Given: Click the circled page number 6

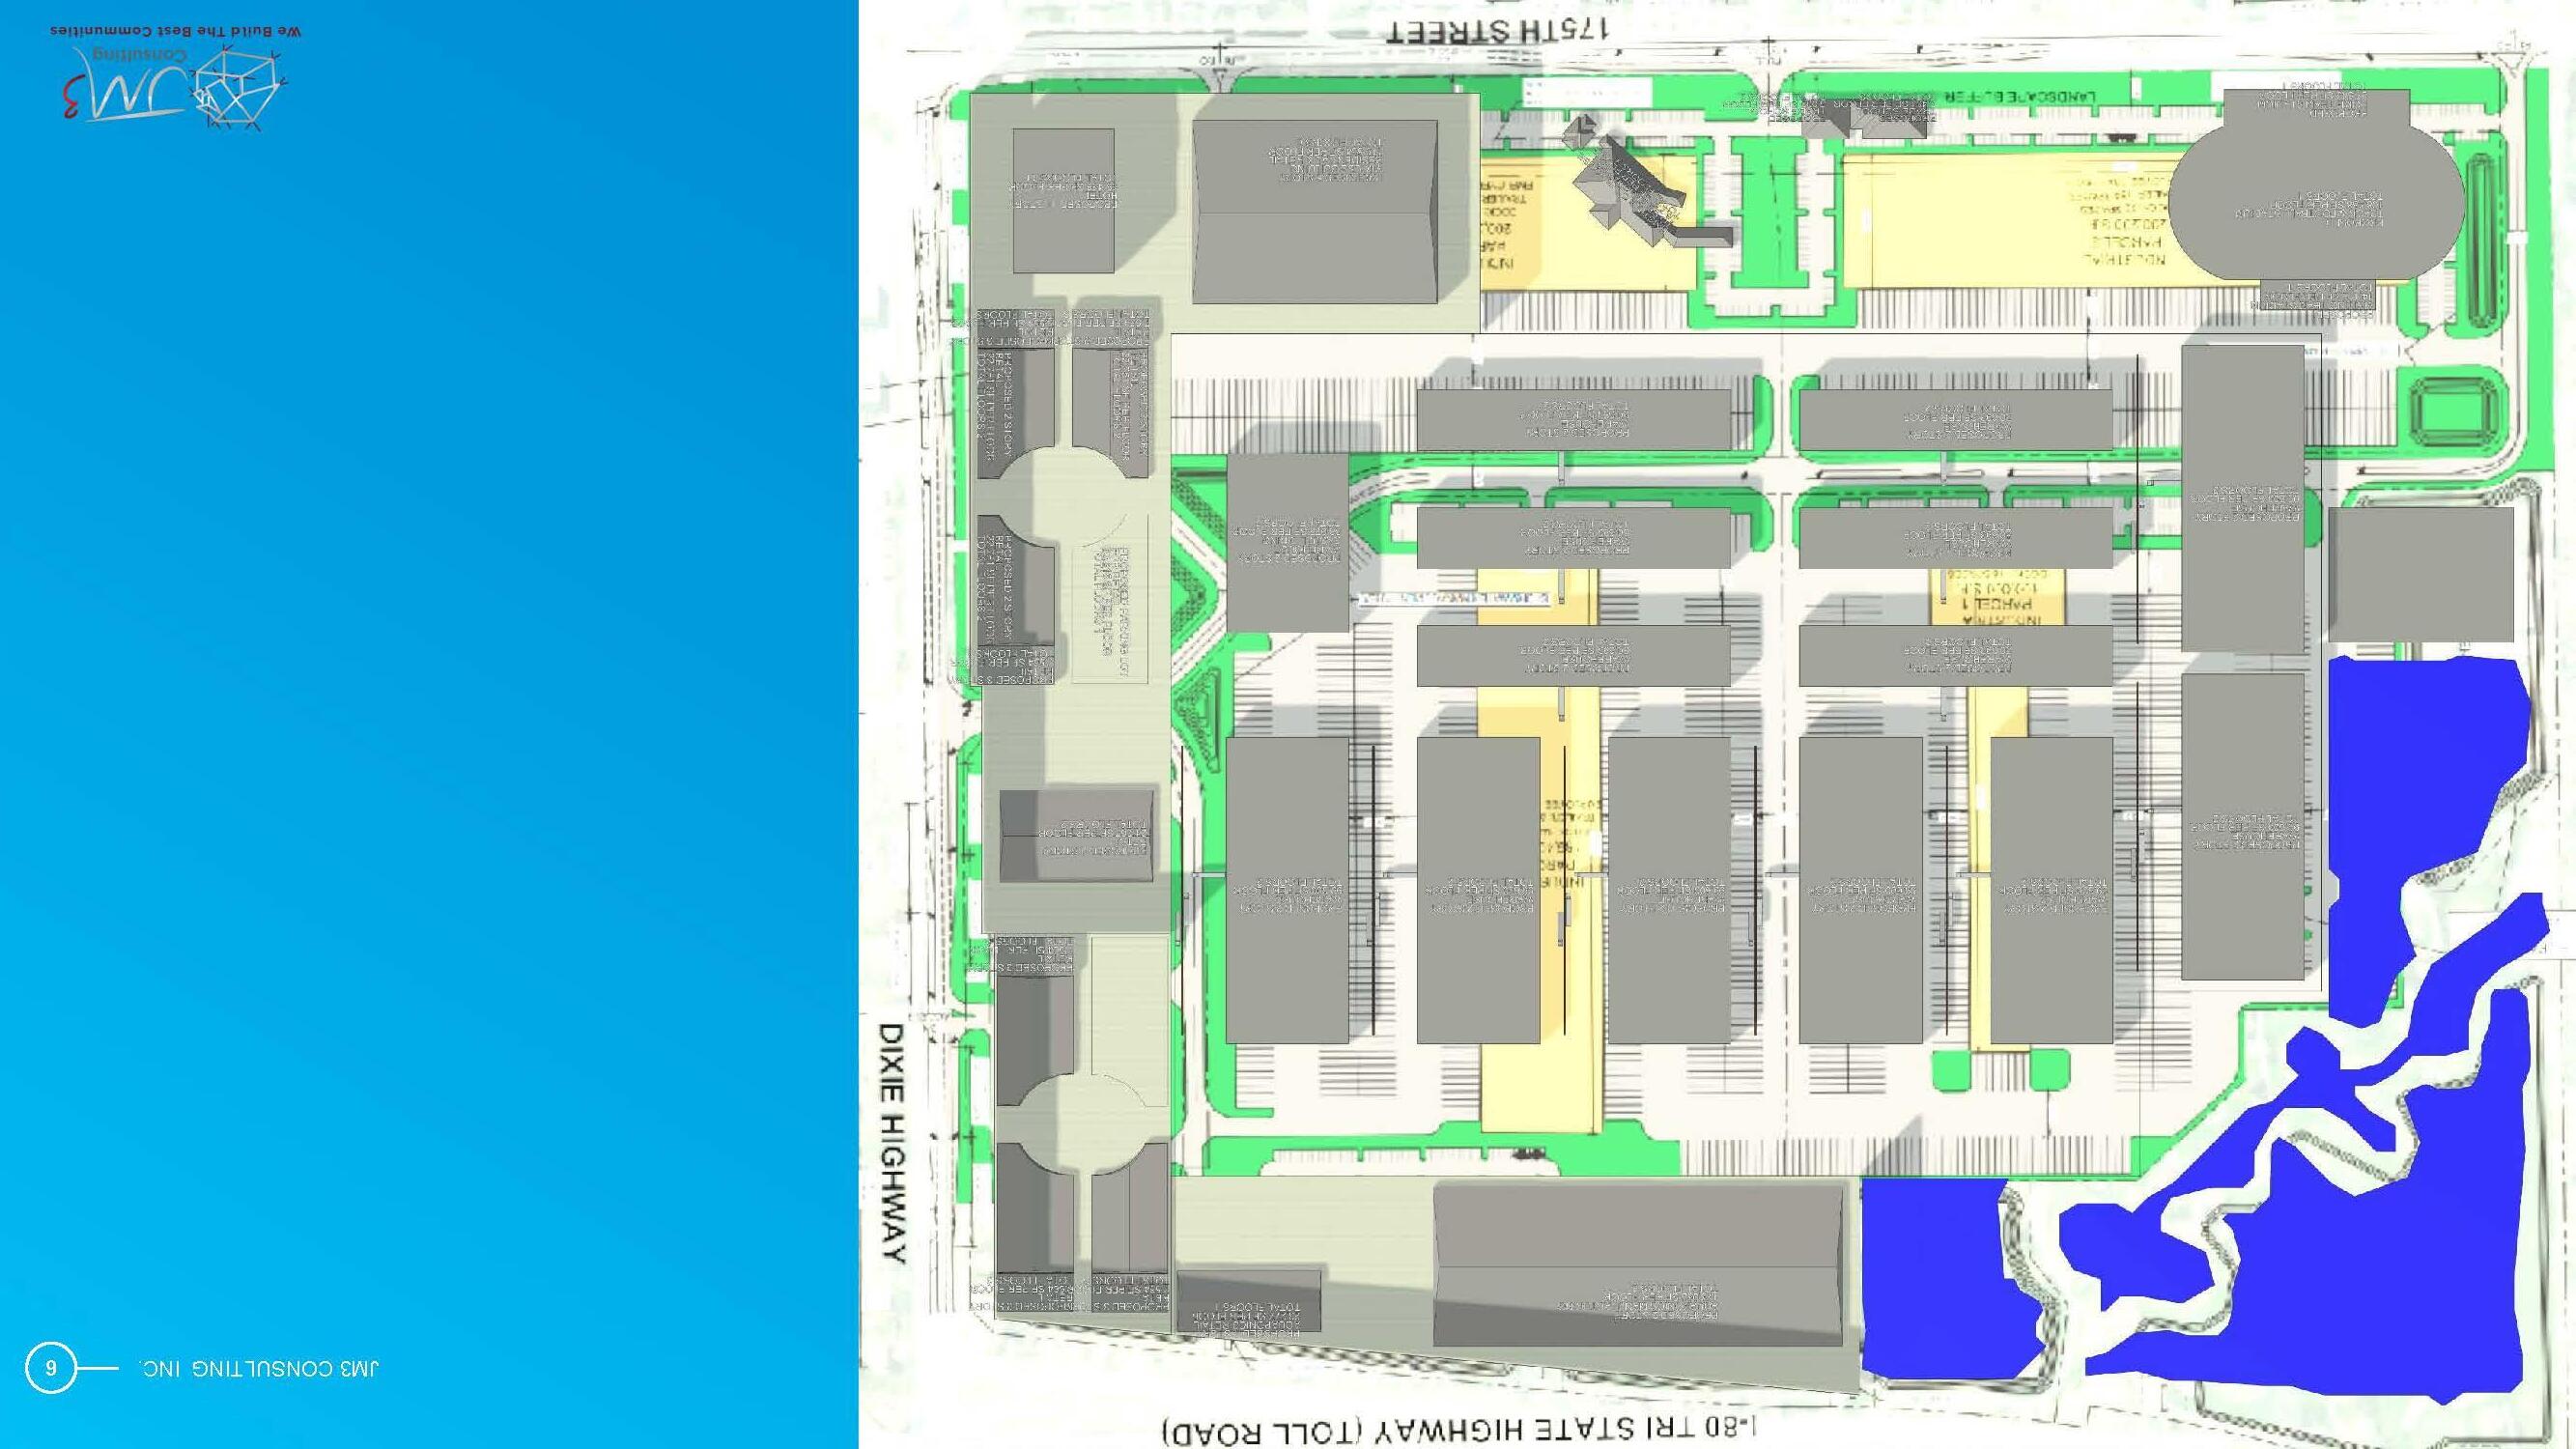Looking at the screenshot, I should pyautogui.click(x=50, y=1367).
